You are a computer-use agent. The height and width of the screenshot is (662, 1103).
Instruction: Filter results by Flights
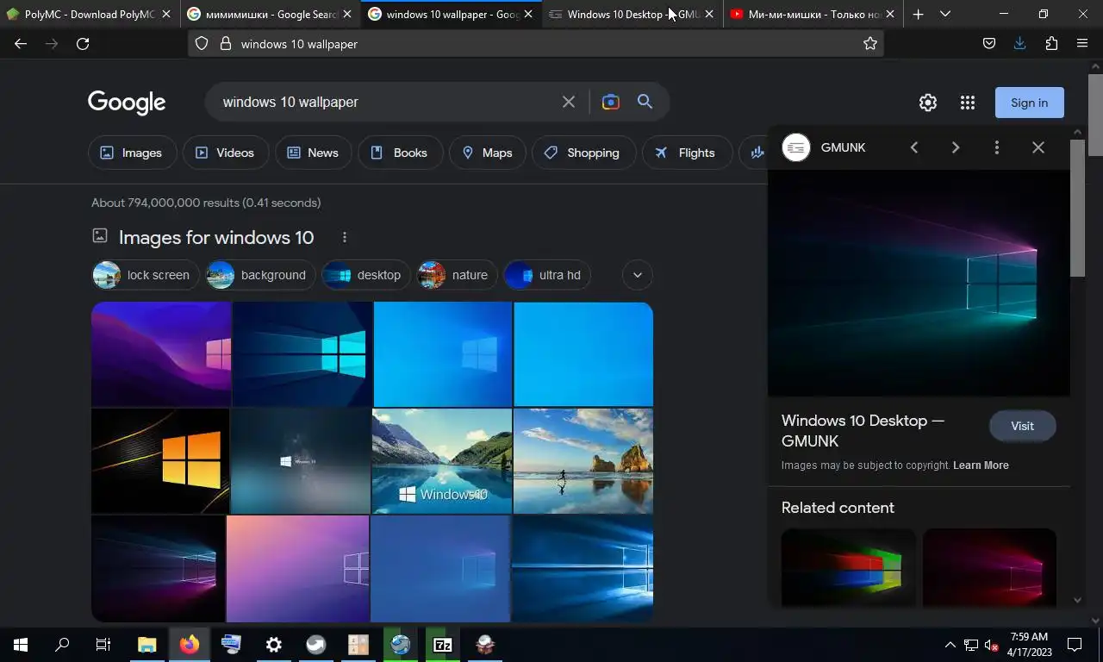click(x=687, y=153)
